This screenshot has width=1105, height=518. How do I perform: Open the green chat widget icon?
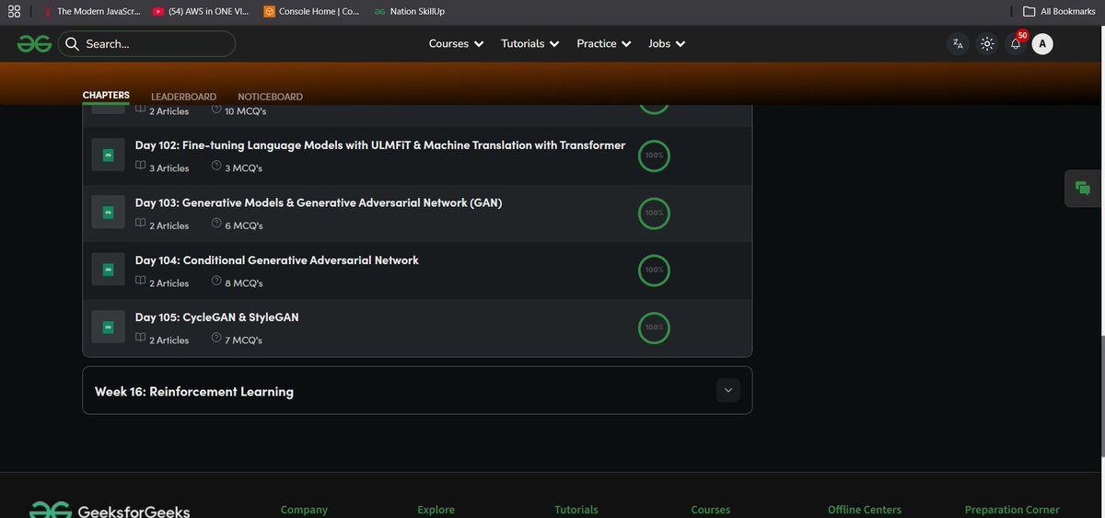(1083, 188)
